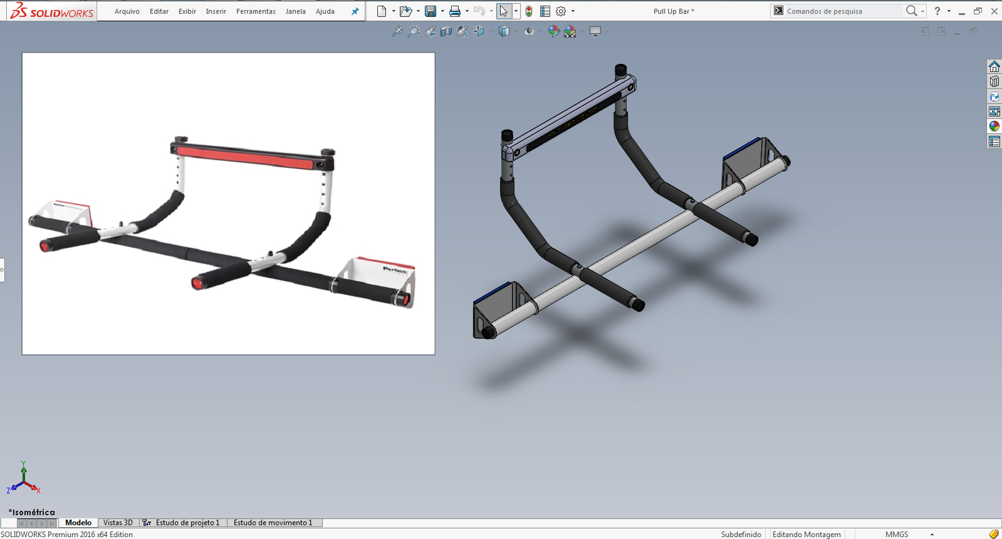Switch to the Vistas 3D tab
Viewport: 1002px width, 539px height.
(118, 523)
